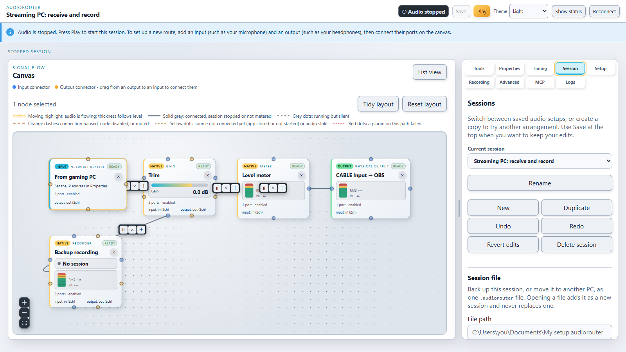Click the Play button
This screenshot has width=626, height=352.
click(x=482, y=11)
